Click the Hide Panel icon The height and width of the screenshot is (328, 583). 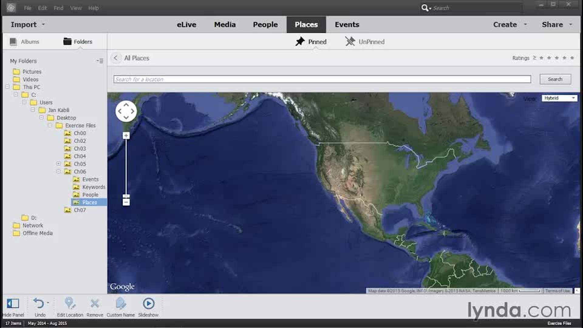(13, 303)
